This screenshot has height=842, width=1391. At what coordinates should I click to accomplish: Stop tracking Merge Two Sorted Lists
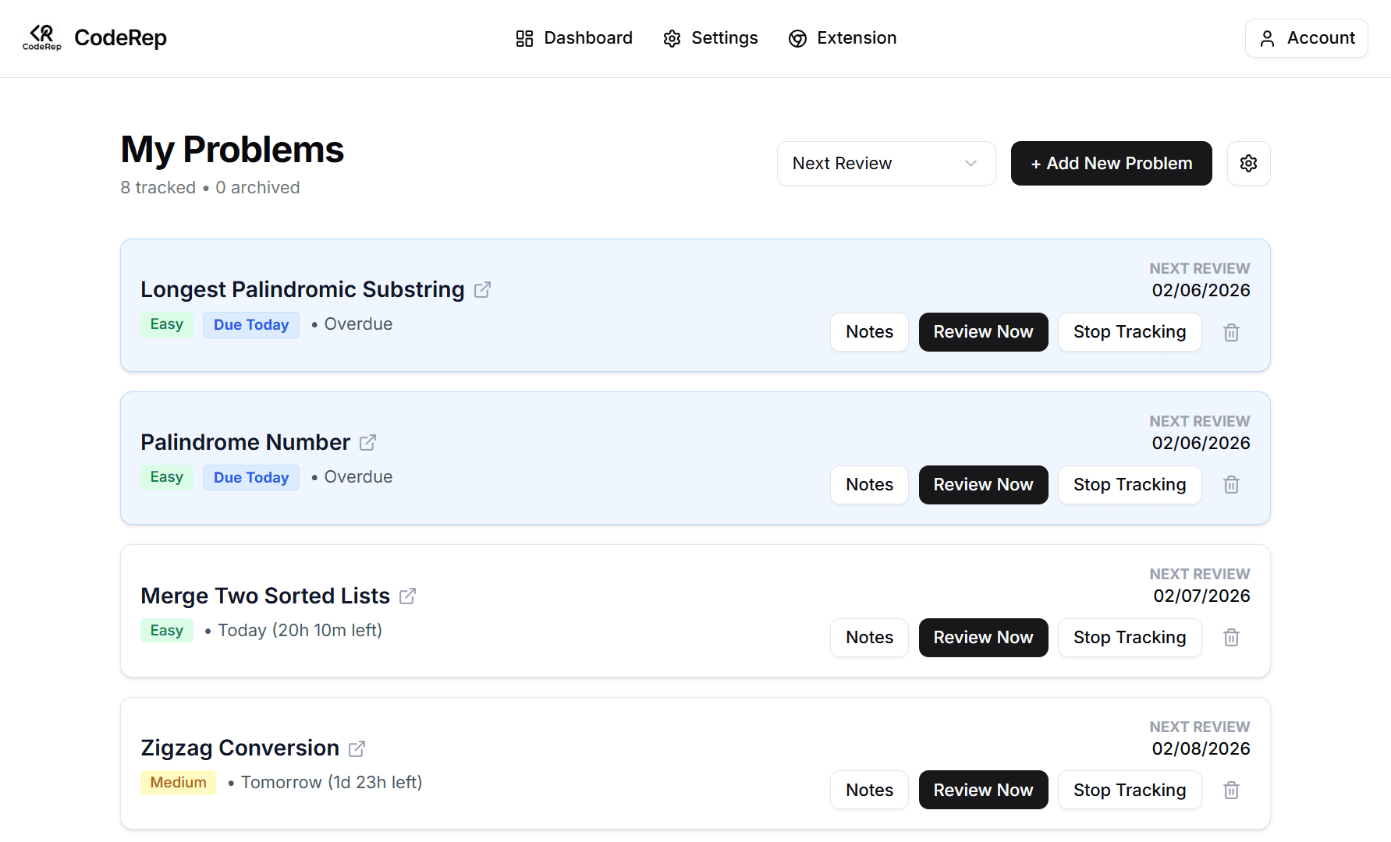click(1130, 637)
